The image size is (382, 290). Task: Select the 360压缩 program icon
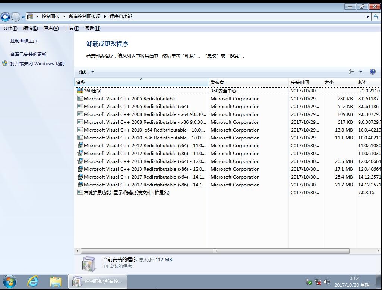[80, 91]
